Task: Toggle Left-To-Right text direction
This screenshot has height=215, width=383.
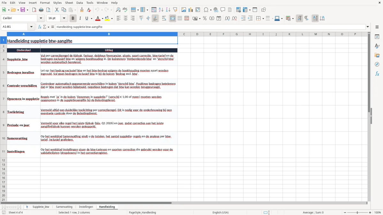Action: [299, 18]
